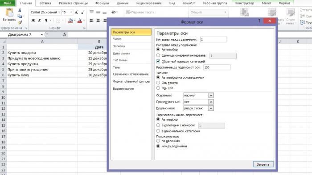Expand the font color arrow
Screen dimensions: 312x175
[x=84, y=21]
